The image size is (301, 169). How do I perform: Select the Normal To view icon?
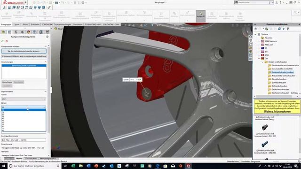click(x=4, y=8)
